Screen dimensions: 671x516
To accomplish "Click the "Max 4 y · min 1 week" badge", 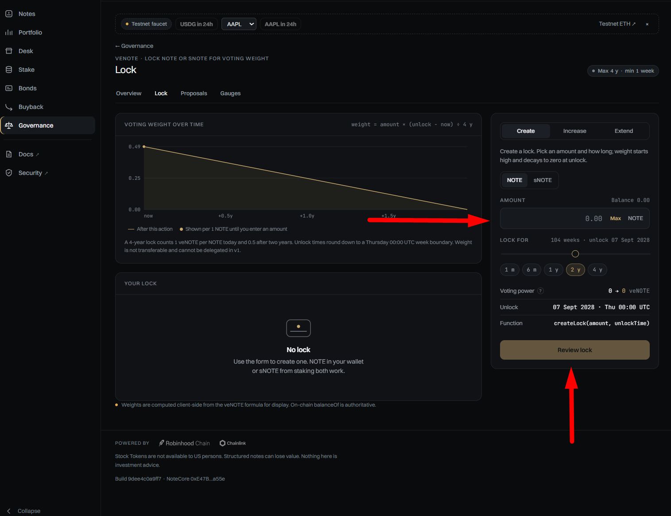I will (623, 71).
